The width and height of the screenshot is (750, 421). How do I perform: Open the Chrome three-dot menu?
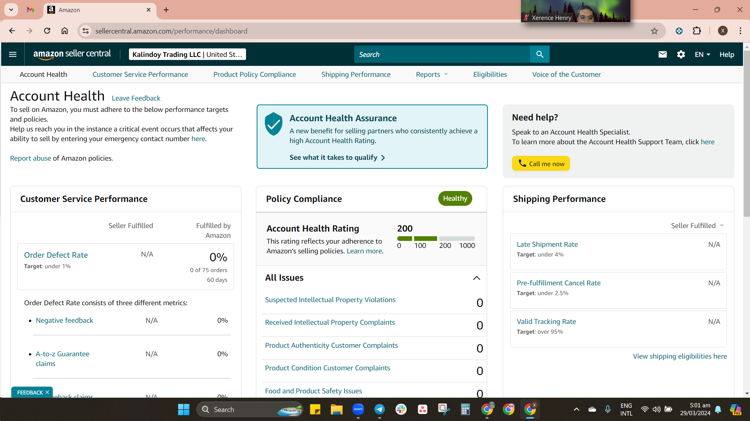click(x=740, y=31)
